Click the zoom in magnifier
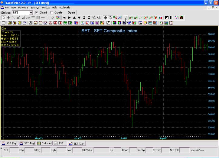The height and width of the screenshot is (158, 219). pyautogui.click(x=94, y=18)
